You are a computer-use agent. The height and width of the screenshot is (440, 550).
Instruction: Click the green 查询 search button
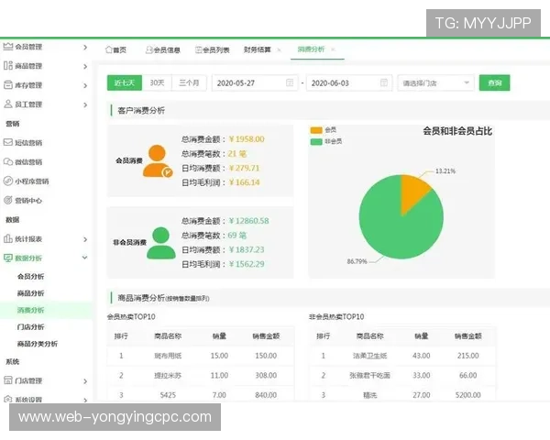pos(495,82)
